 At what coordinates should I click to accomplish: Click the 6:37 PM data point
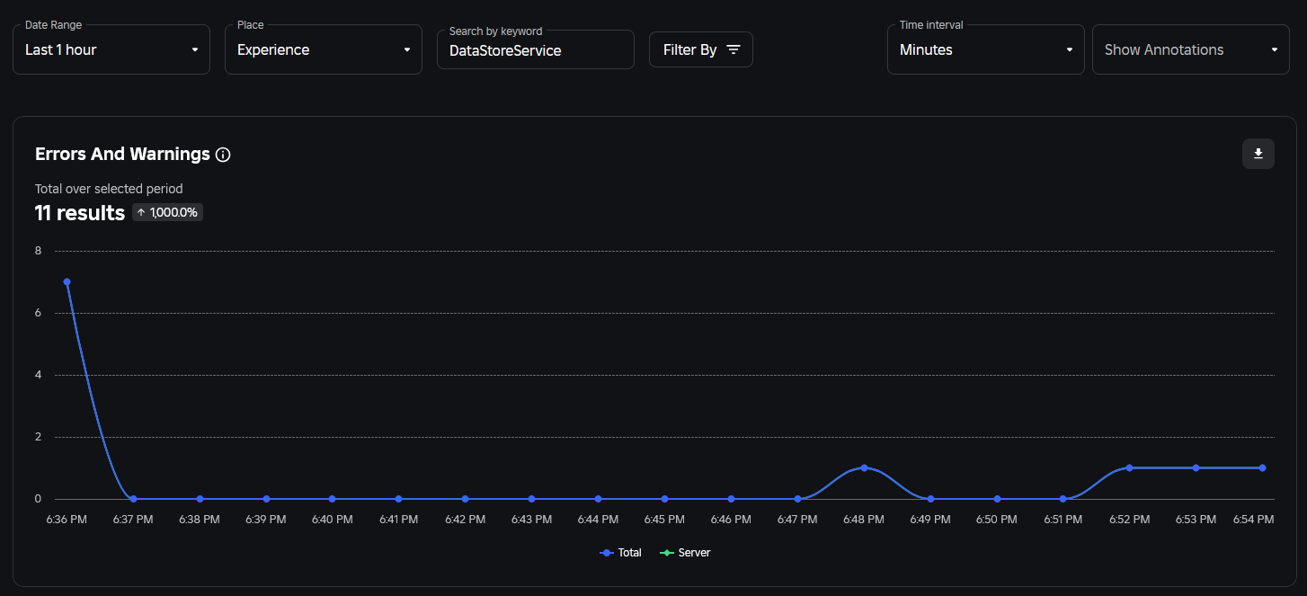point(133,499)
